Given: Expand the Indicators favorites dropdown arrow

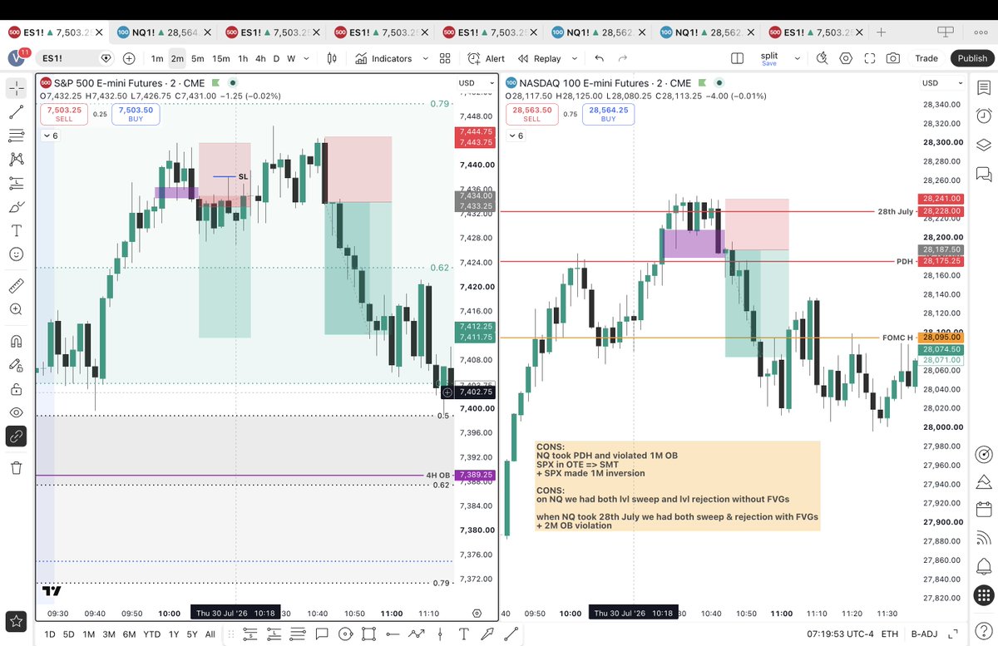Looking at the screenshot, I should pos(425,58).
